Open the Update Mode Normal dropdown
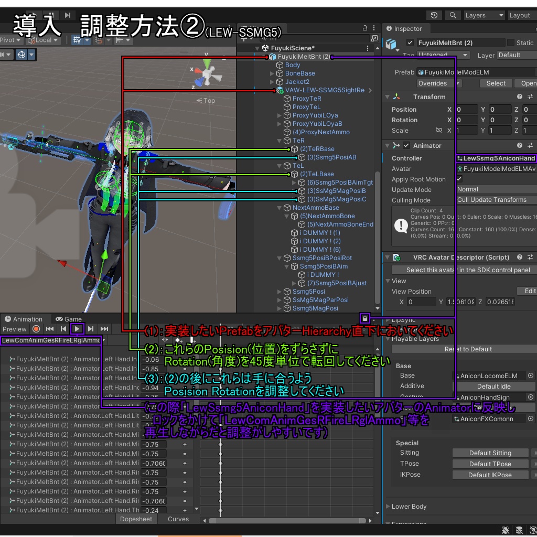This screenshot has height=537, width=537. pos(496,189)
